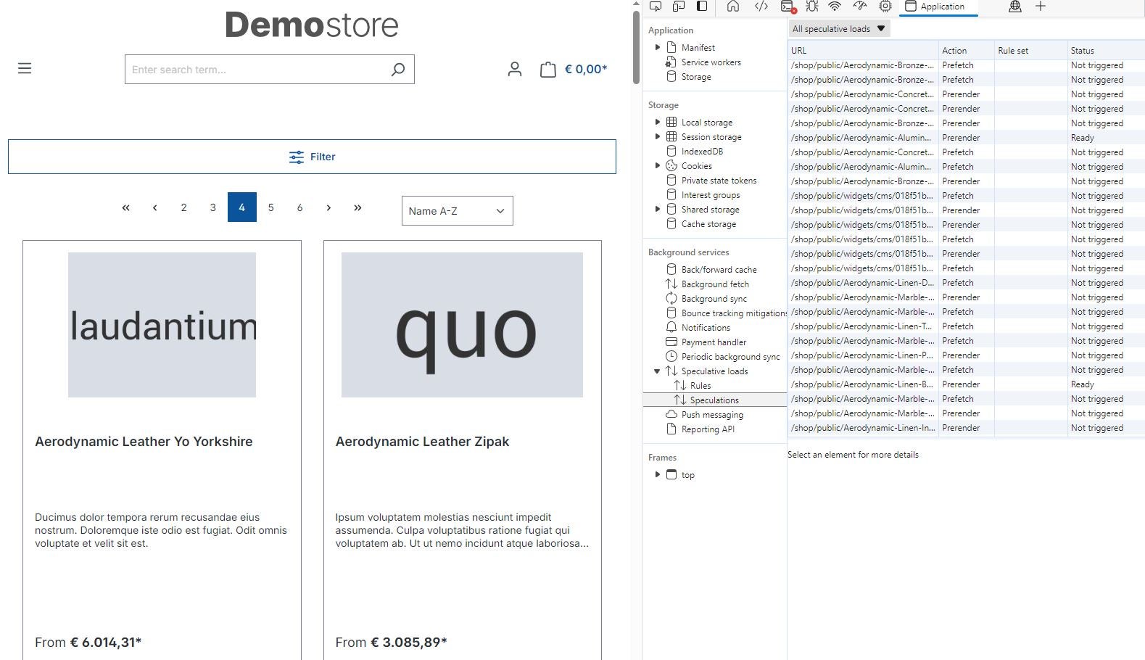This screenshot has width=1145, height=660.
Task: Click the Filter button
Action: click(312, 157)
